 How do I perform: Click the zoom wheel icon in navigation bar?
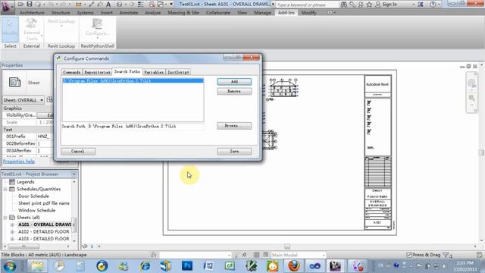point(471,83)
